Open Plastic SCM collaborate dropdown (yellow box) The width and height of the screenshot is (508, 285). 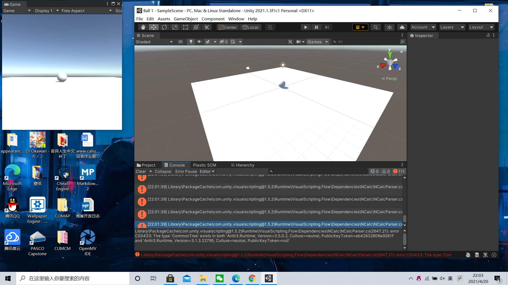tap(360, 27)
